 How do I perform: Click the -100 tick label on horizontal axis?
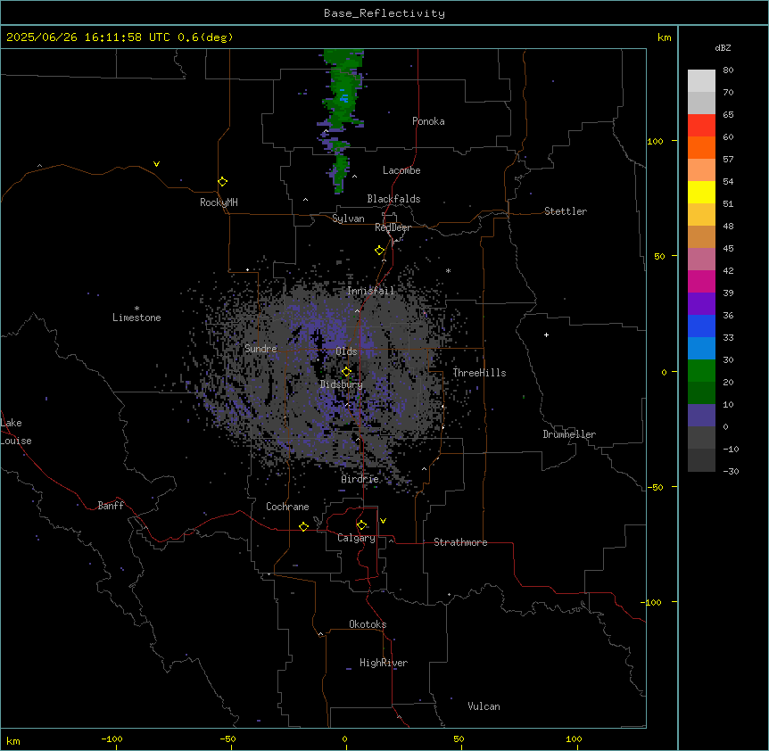(112, 739)
